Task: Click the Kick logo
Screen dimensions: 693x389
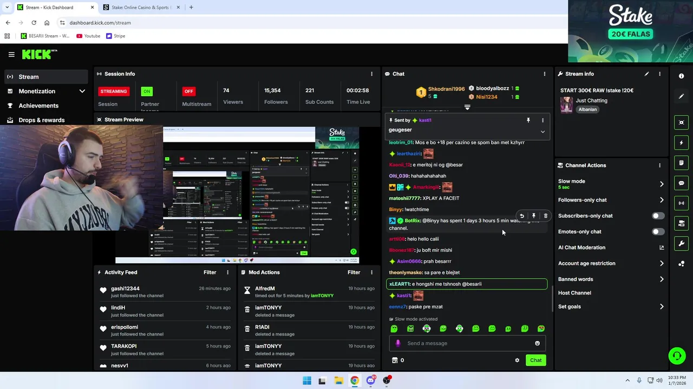Action: 40,54
